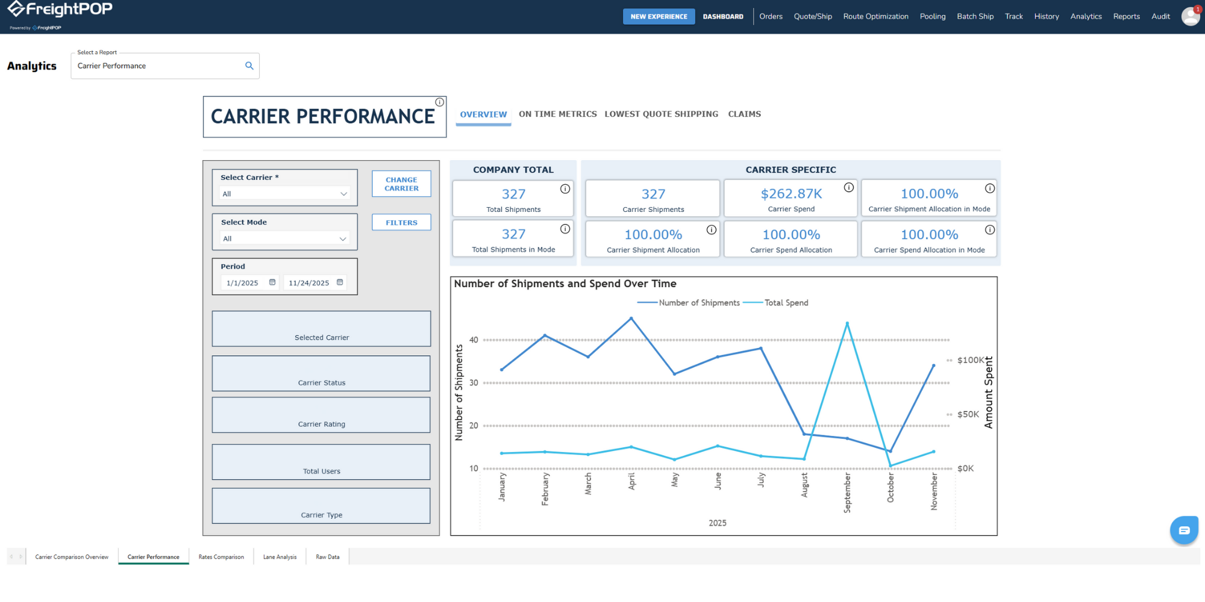Go to the Audit page
The height and width of the screenshot is (602, 1205).
(1160, 16)
